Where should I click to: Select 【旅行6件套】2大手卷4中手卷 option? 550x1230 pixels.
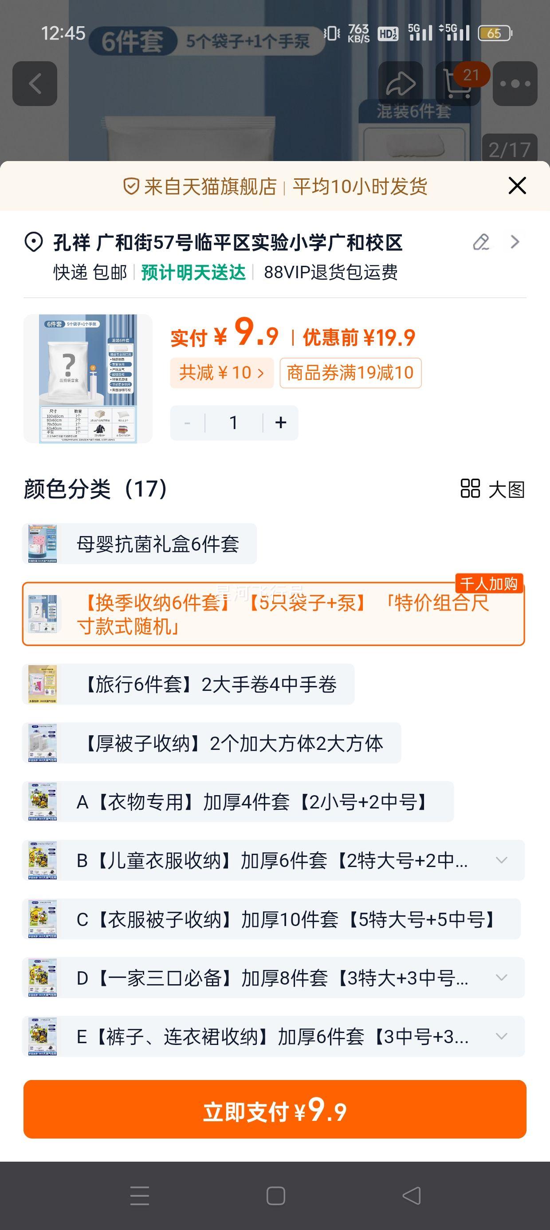point(188,684)
